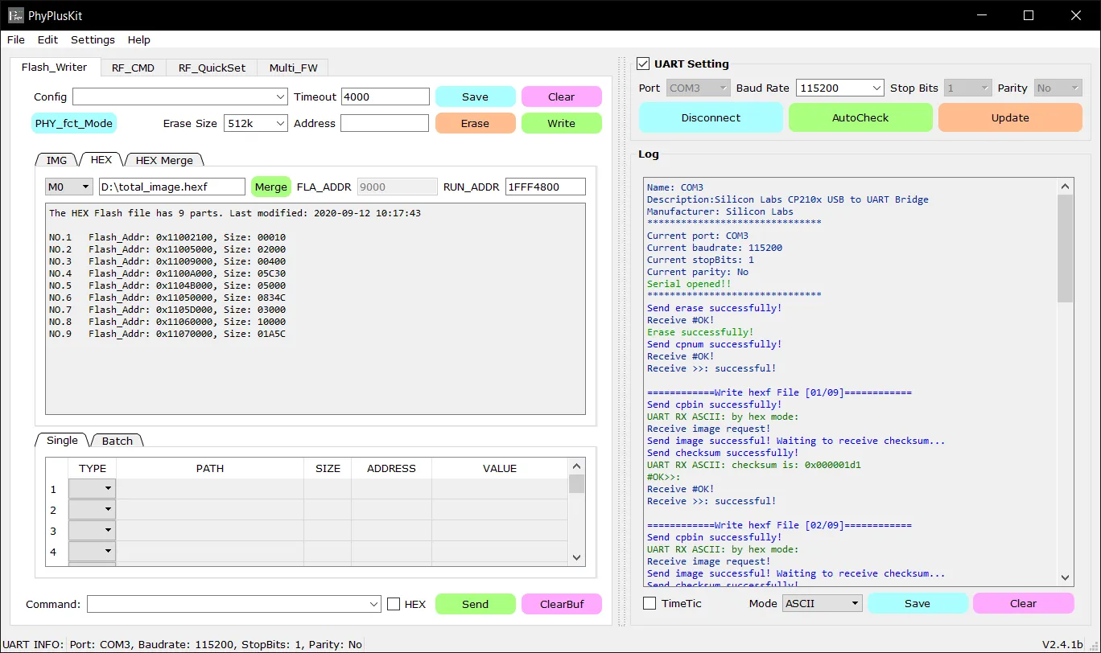Toggle the UART Setting checkbox
The width and height of the screenshot is (1101, 653).
pyautogui.click(x=643, y=64)
